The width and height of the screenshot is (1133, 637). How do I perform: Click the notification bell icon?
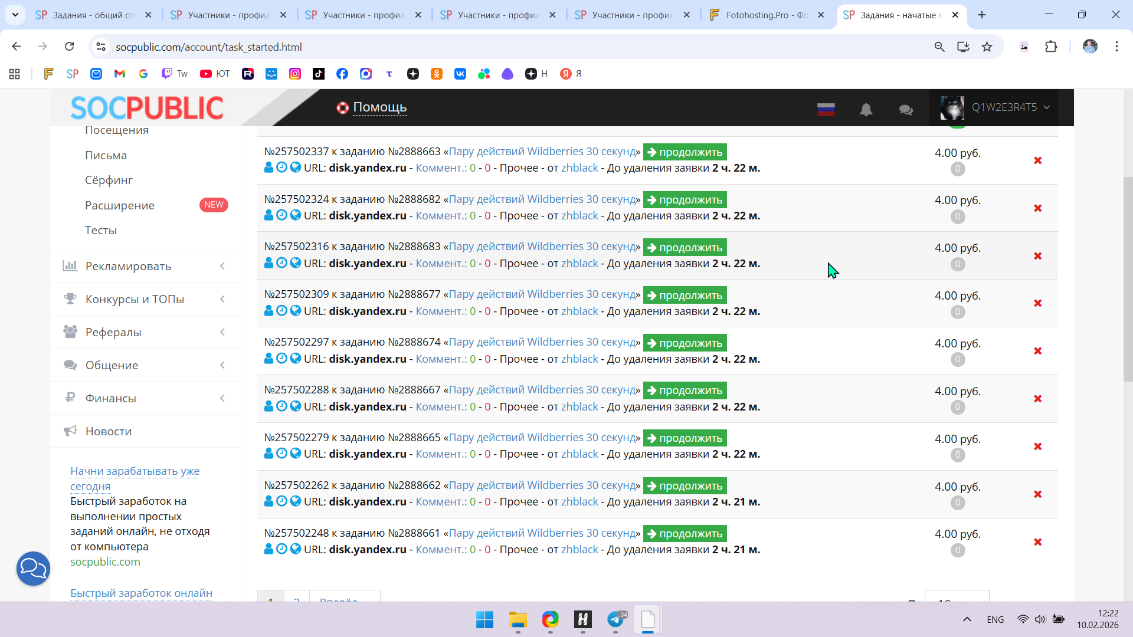click(x=866, y=109)
